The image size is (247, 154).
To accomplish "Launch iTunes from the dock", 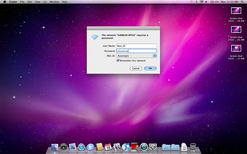I will tap(126, 147).
